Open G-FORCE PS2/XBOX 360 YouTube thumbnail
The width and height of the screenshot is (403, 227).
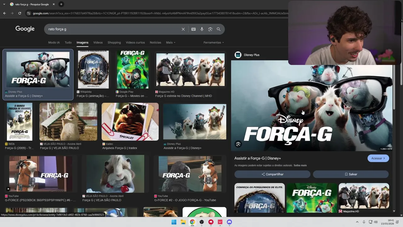point(40,174)
